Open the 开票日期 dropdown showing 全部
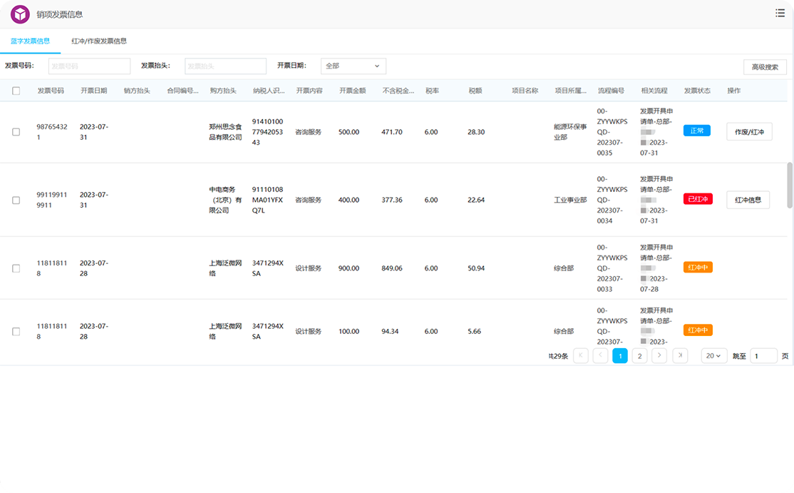The height and width of the screenshot is (493, 794). click(x=354, y=66)
